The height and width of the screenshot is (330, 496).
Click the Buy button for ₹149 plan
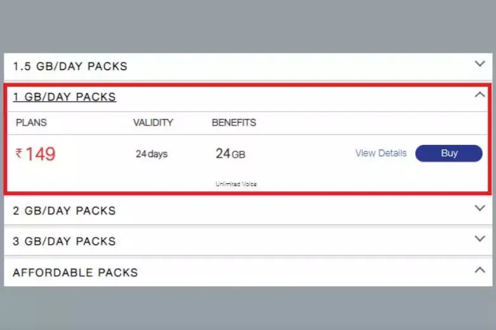449,153
